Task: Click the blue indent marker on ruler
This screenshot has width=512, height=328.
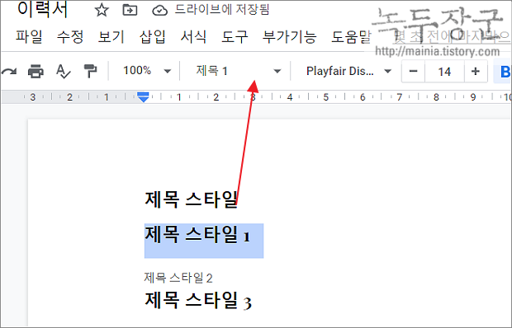Action: click(144, 96)
